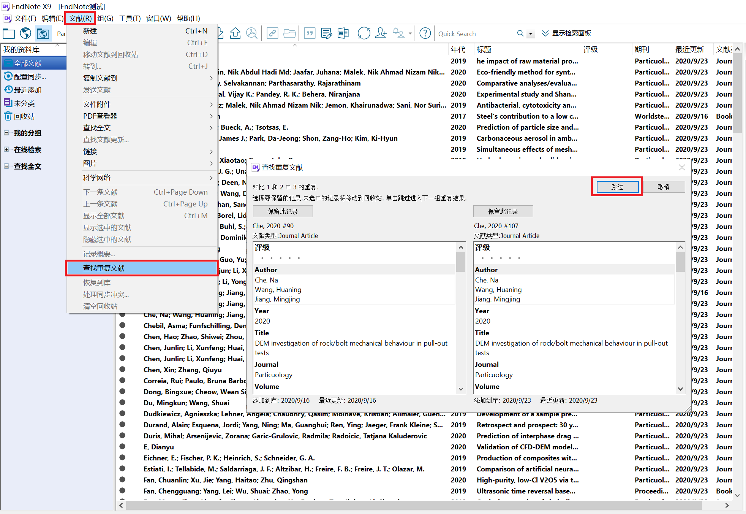Close the 查找重复文献 dialog

(682, 168)
